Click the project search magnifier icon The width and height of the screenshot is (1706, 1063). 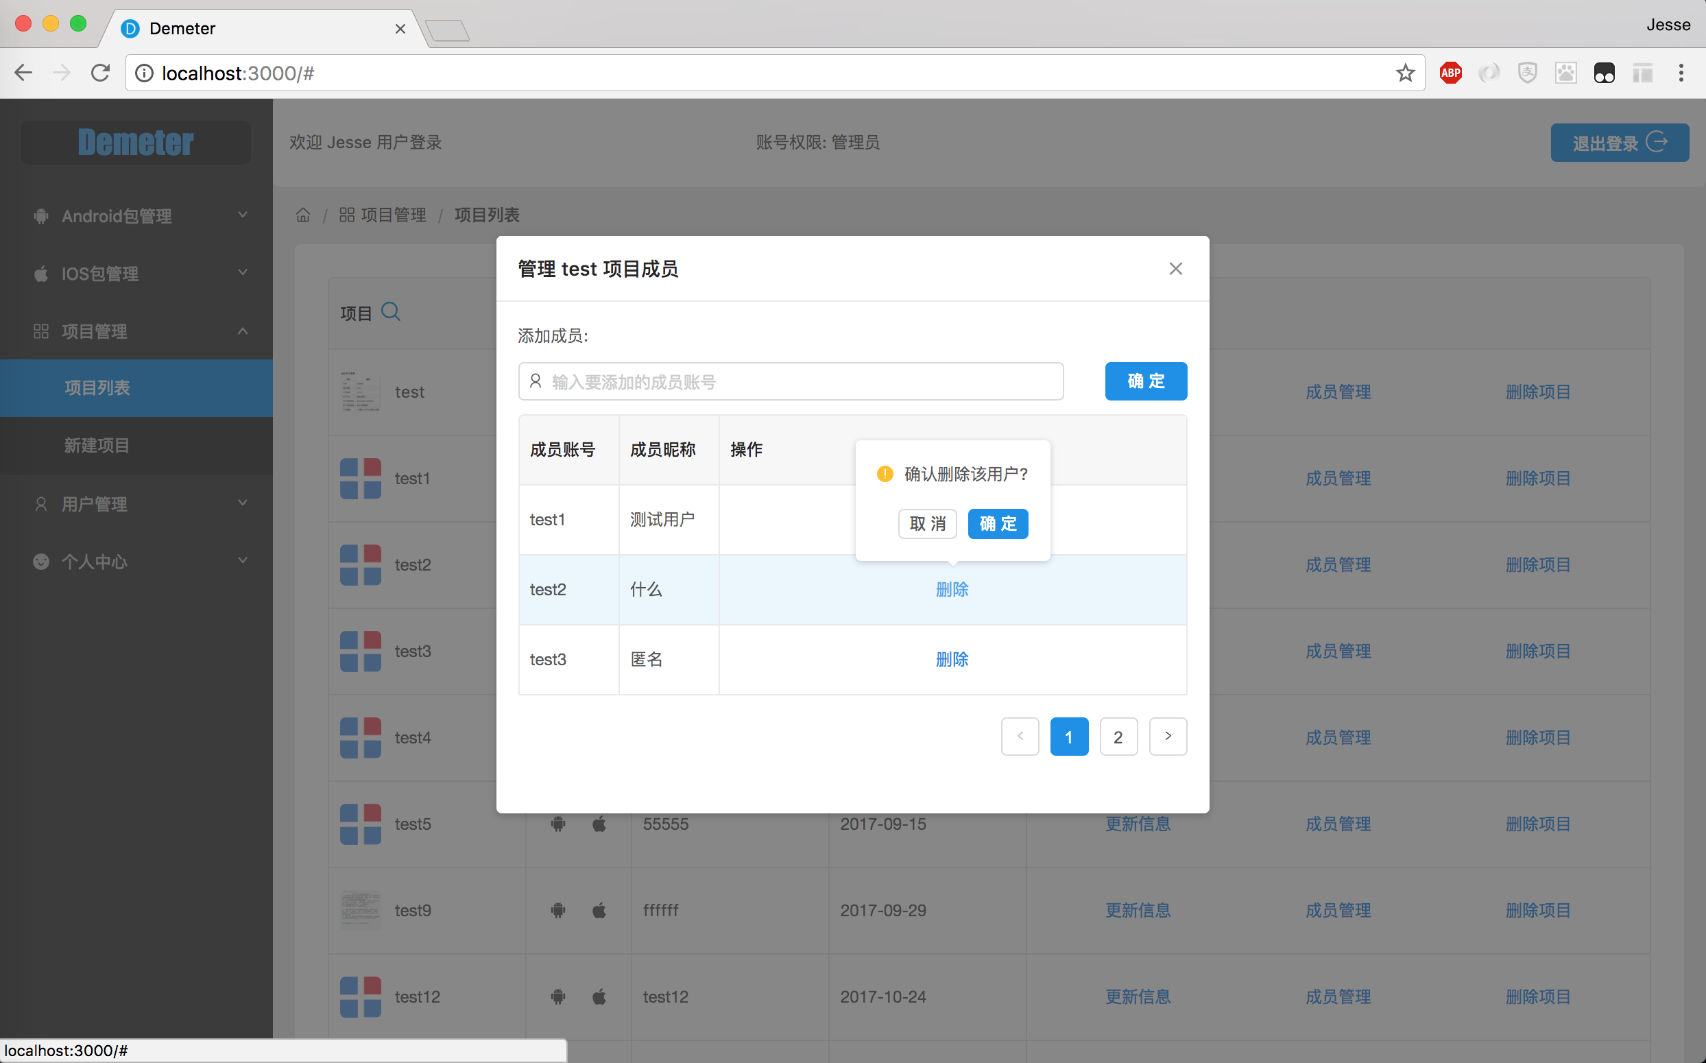[391, 311]
